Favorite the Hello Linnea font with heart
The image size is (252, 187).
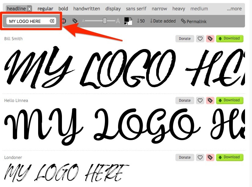coord(200,101)
